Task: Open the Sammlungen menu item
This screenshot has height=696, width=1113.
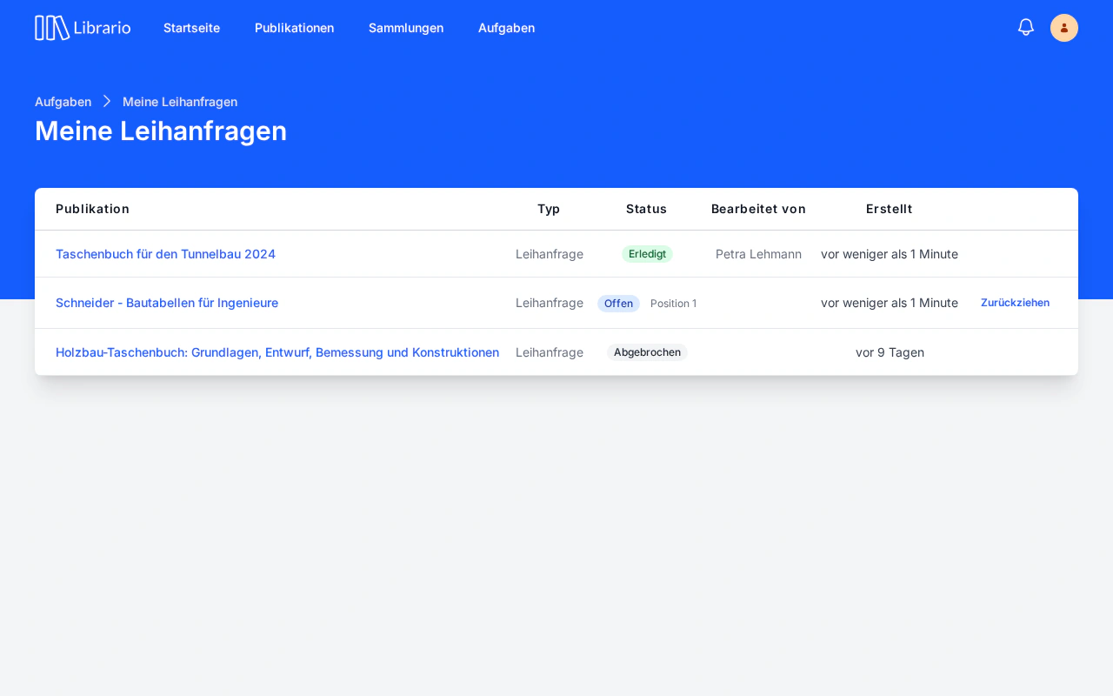Action: [406, 28]
